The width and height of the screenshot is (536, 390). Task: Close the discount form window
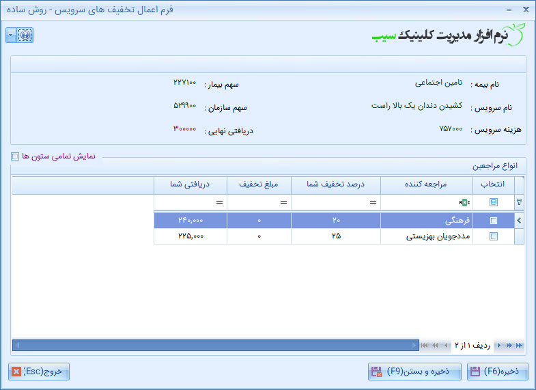coord(526,10)
